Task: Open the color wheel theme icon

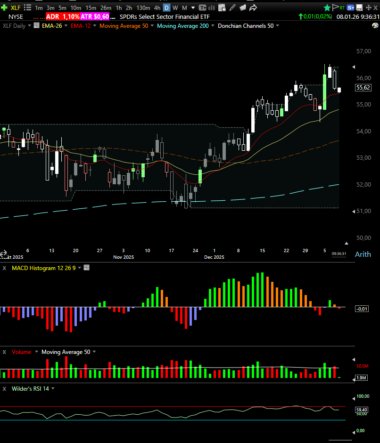Action: coord(375,26)
